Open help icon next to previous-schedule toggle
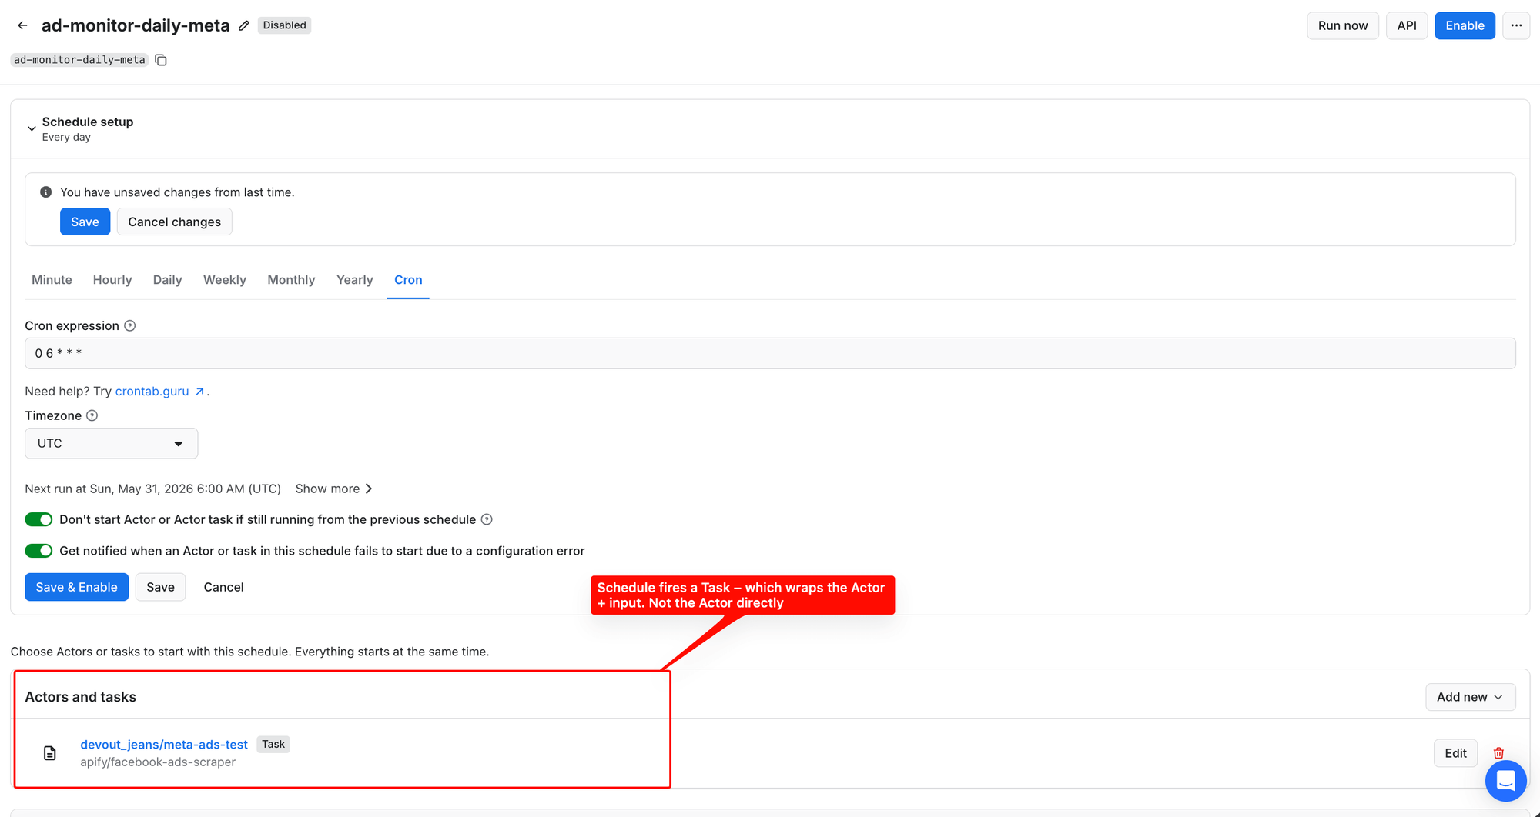 point(487,519)
